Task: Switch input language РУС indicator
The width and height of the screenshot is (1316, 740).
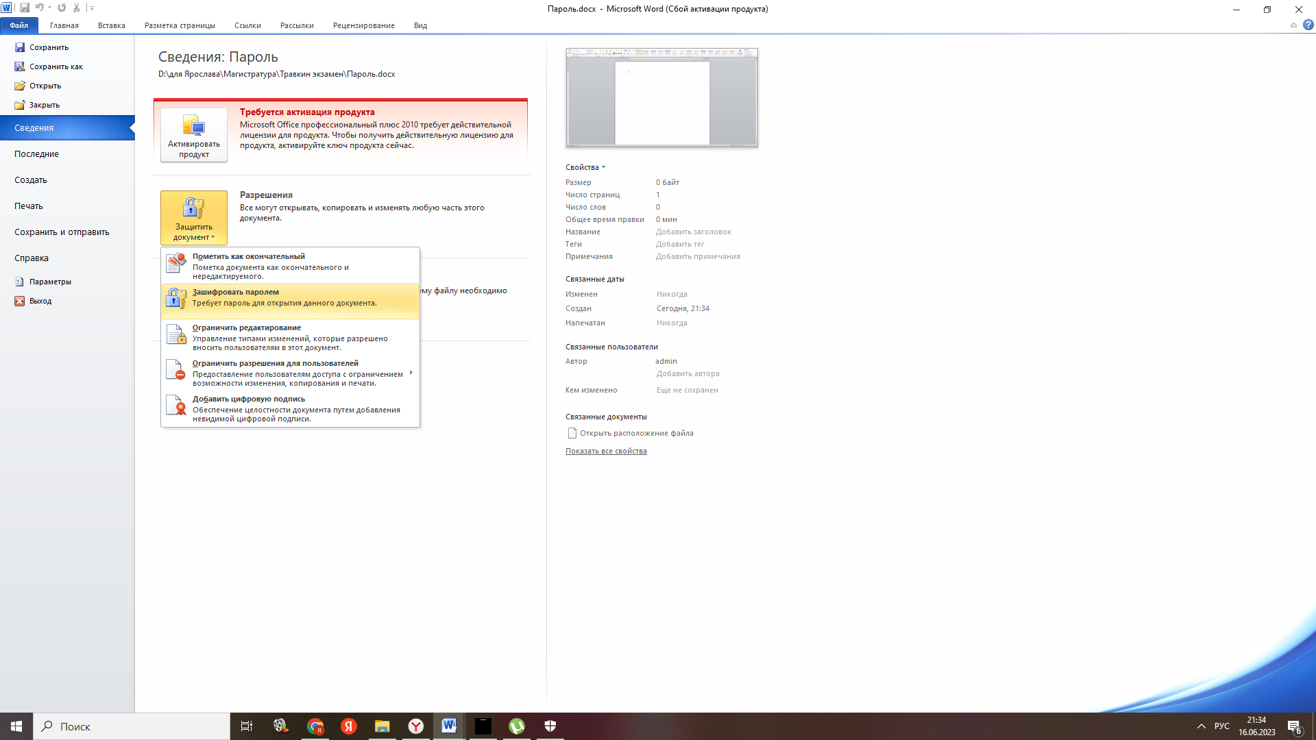Action: tap(1222, 726)
